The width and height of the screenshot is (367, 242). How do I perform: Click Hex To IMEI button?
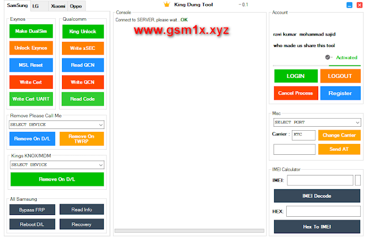pyautogui.click(x=317, y=227)
